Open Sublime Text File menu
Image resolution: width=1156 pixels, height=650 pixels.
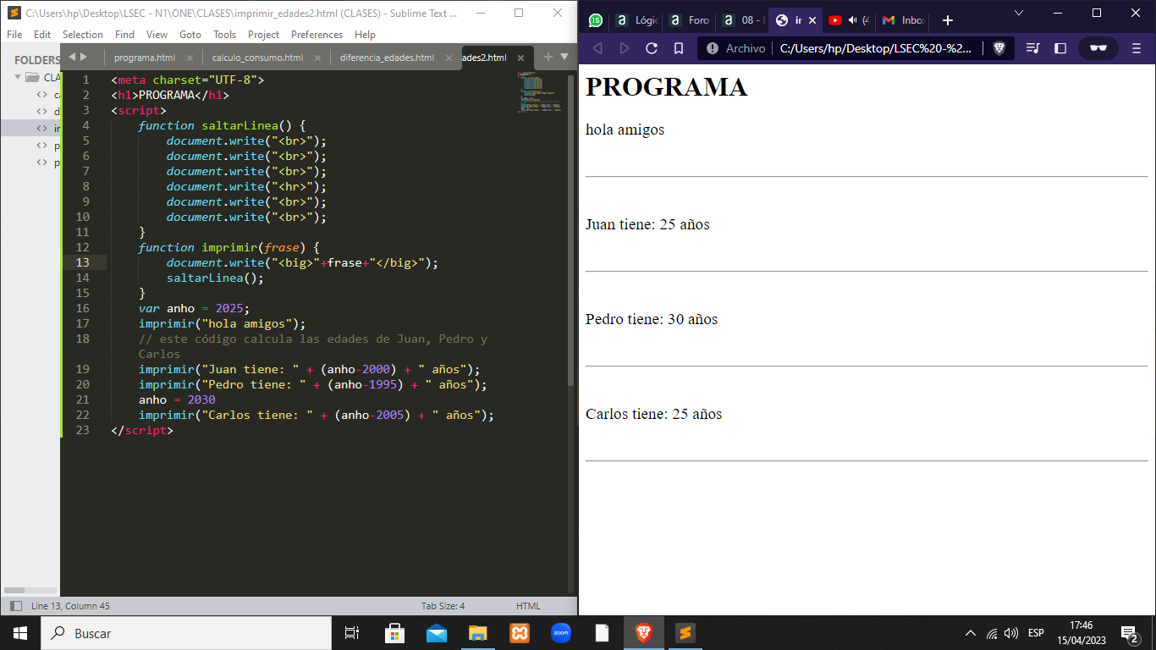pos(14,35)
